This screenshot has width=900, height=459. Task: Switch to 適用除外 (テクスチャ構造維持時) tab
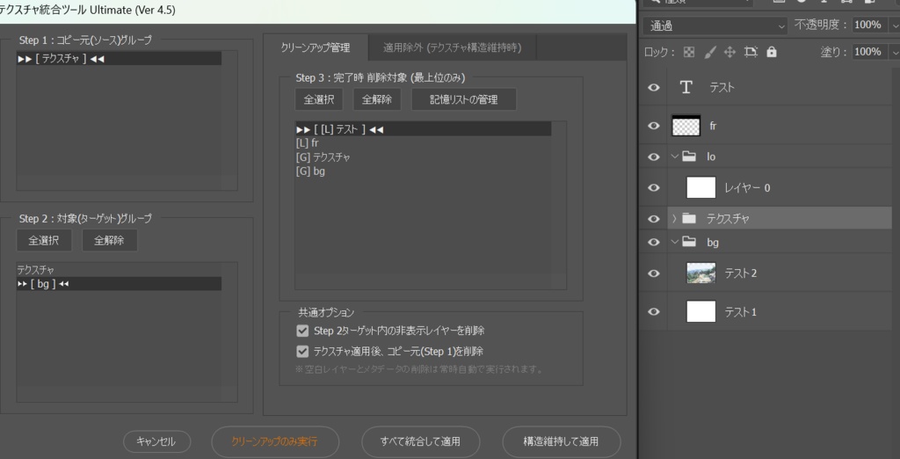453,47
